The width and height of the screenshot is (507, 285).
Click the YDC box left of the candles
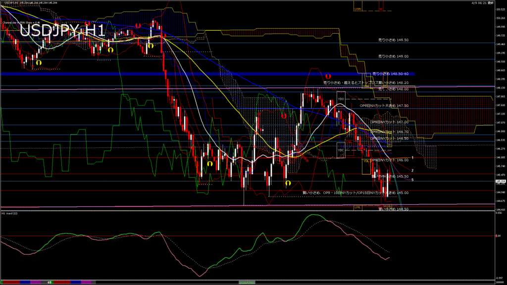click(341, 149)
